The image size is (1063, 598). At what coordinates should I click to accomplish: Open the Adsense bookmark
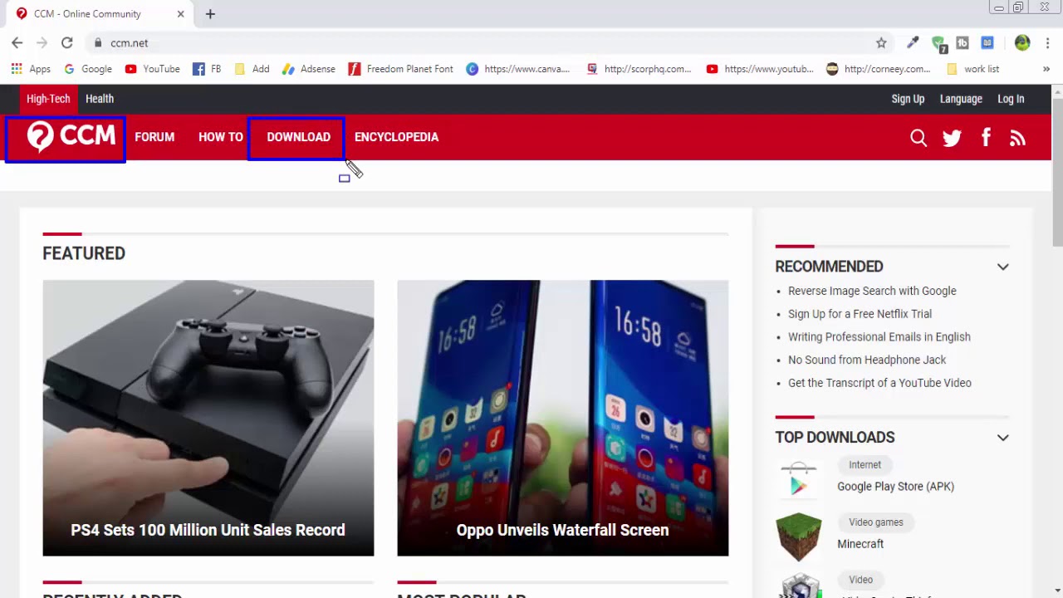tap(309, 69)
